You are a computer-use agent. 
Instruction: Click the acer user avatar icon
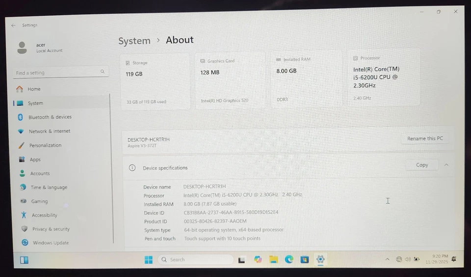coord(22,48)
